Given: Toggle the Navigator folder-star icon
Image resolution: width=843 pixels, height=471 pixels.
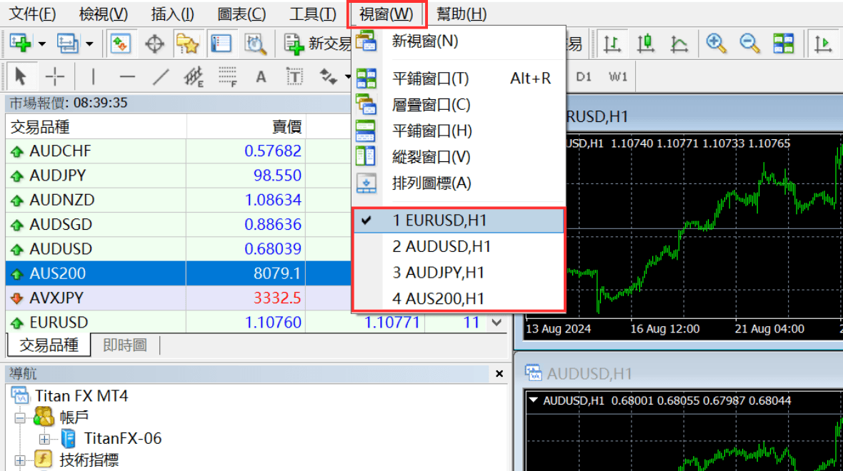Looking at the screenshot, I should [x=187, y=44].
